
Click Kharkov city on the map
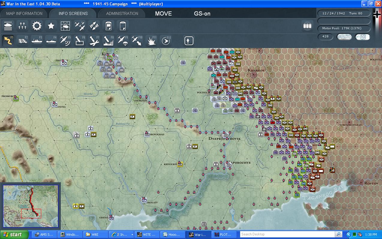[x=257, y=70]
